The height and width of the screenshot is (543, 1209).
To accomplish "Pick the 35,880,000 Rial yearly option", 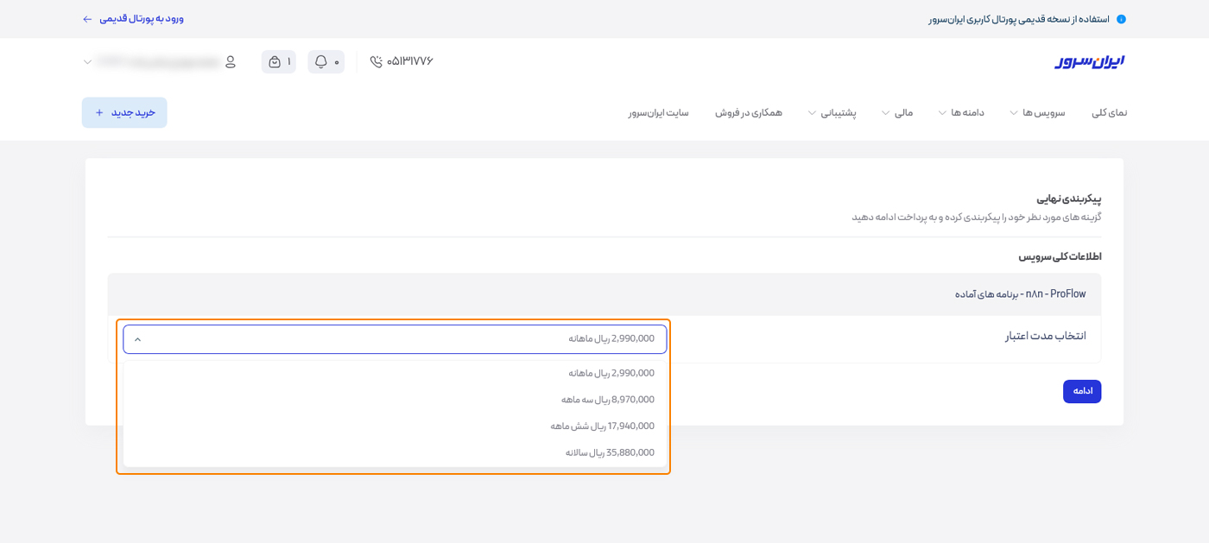I will pos(610,452).
